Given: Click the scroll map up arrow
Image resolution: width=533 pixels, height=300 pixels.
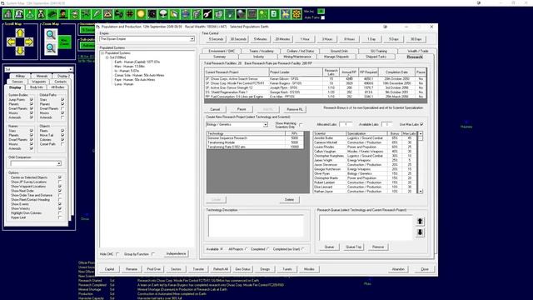Looking at the screenshot, I should (20, 33).
